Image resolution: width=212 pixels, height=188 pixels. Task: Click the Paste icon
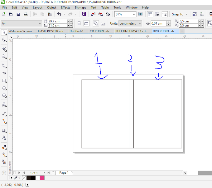(50, 14)
